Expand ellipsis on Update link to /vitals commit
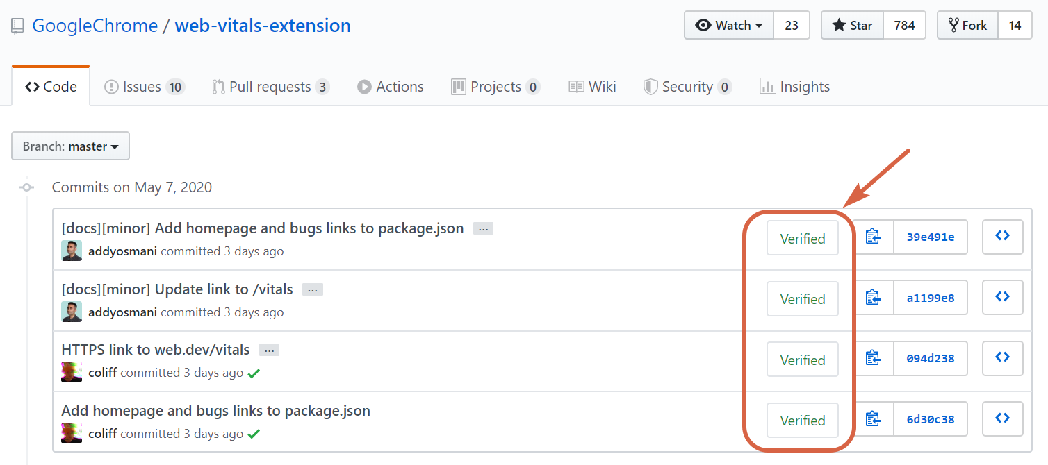Viewport: 1048px width, 465px height. pyautogui.click(x=313, y=289)
